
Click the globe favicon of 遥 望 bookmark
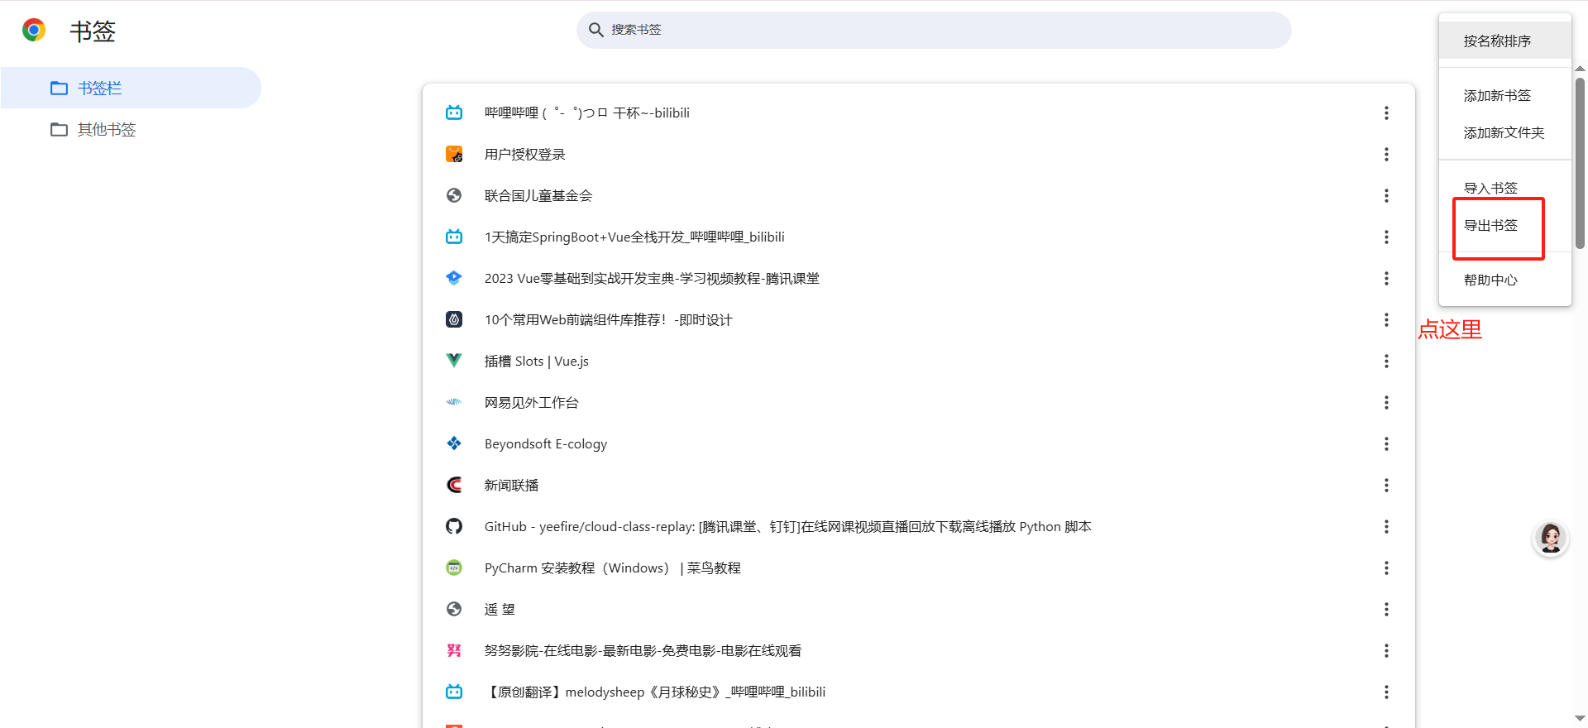coord(454,609)
